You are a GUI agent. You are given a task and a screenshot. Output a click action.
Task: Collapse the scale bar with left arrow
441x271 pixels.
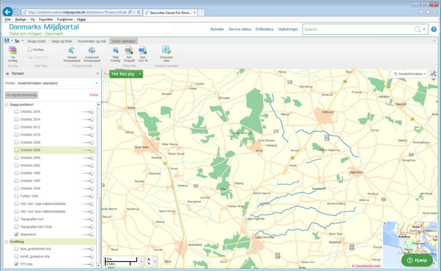click(x=142, y=261)
